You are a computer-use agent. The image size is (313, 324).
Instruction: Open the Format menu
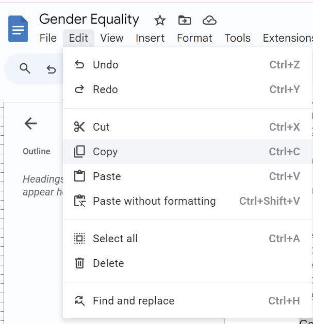coord(194,38)
